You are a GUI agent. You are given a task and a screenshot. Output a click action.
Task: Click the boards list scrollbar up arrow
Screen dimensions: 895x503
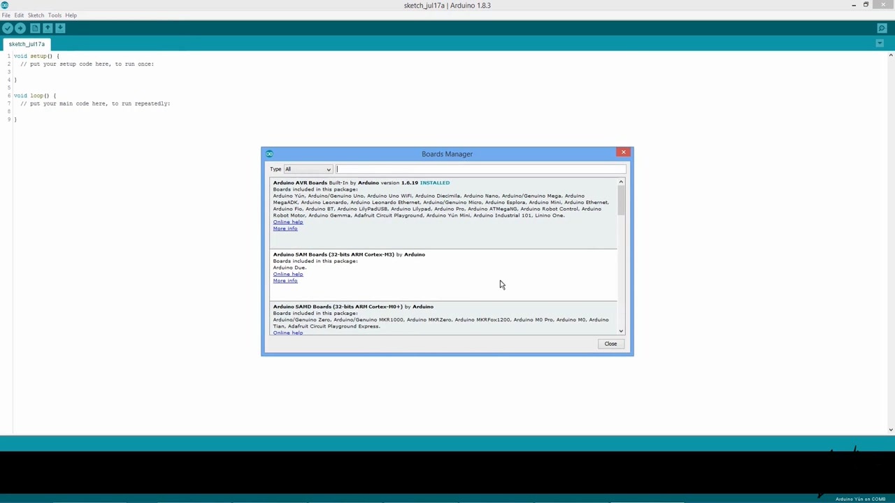621,182
